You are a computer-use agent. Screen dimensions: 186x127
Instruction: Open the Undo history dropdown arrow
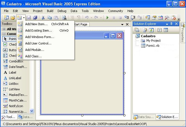coord(91,18)
